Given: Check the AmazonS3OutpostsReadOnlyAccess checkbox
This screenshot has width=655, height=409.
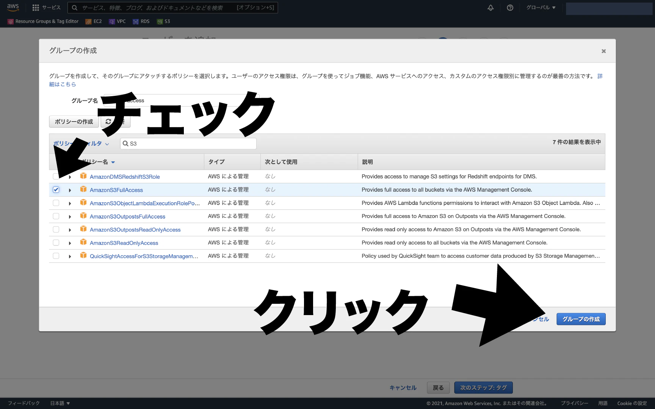Looking at the screenshot, I should click(x=56, y=229).
